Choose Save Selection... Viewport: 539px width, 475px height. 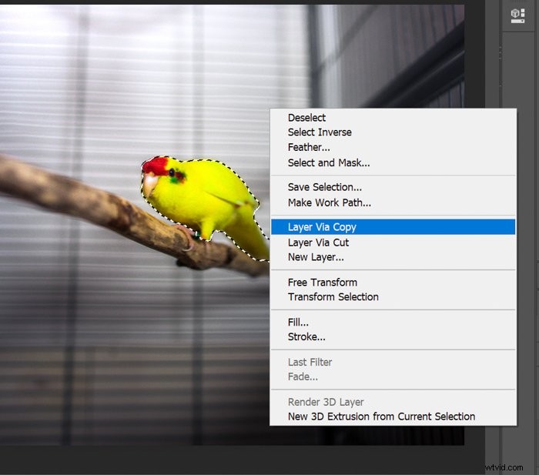(x=393, y=187)
